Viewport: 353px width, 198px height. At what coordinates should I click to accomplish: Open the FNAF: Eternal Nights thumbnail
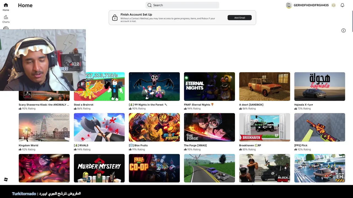tap(209, 87)
